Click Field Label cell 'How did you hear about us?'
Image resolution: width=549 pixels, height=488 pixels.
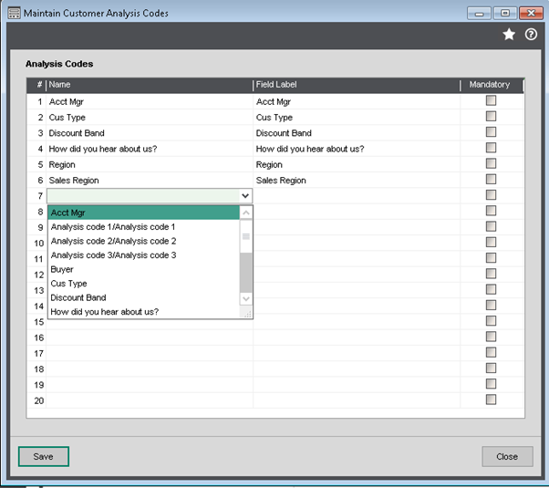[357, 149]
